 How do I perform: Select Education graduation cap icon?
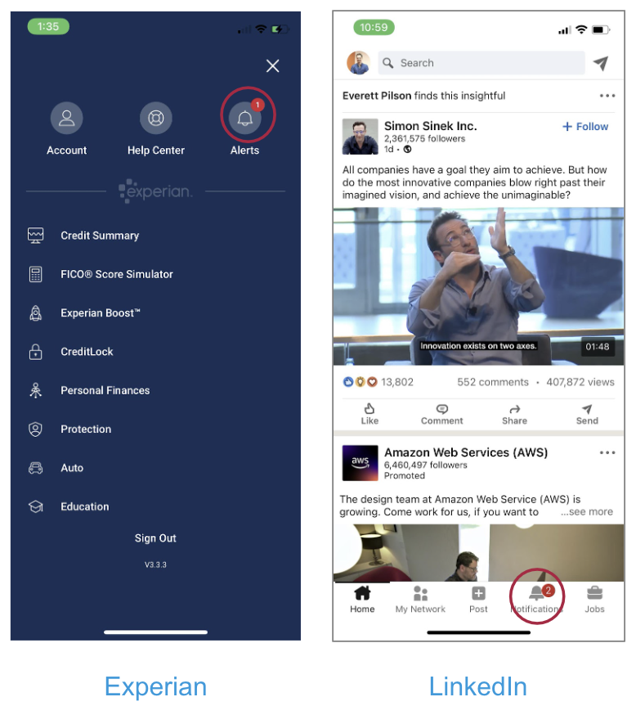tap(35, 506)
